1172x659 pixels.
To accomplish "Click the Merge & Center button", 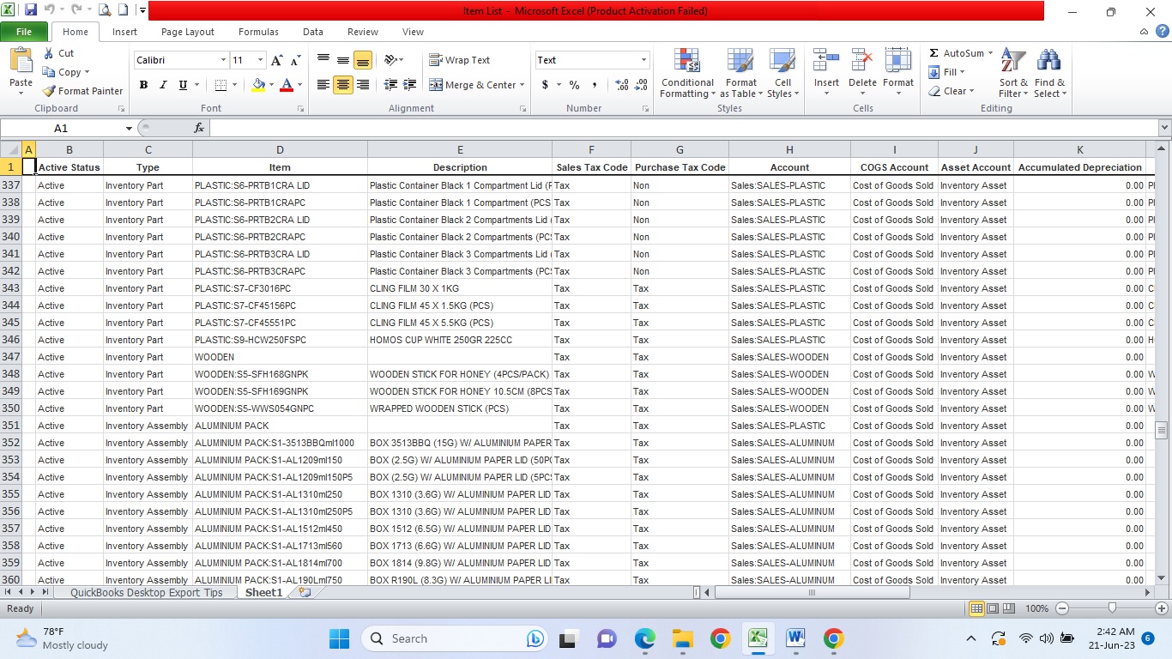I will [x=473, y=85].
